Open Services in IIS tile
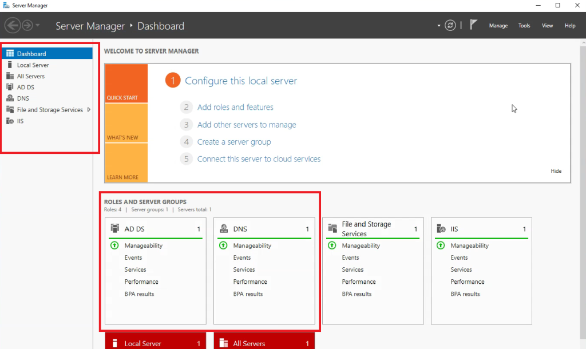This screenshot has width=586, height=349. 461,269
